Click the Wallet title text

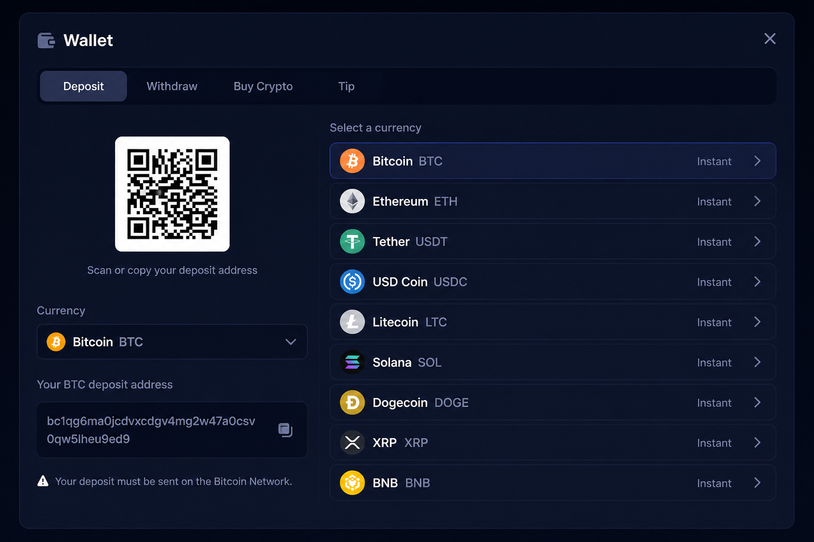pyautogui.click(x=88, y=40)
